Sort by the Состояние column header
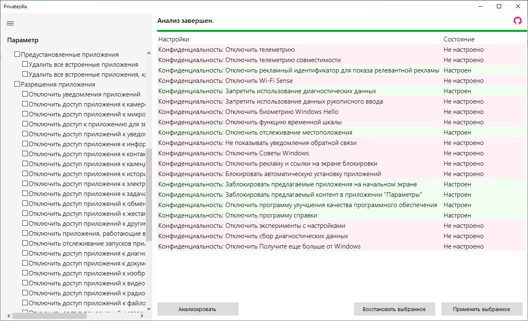 459,39
